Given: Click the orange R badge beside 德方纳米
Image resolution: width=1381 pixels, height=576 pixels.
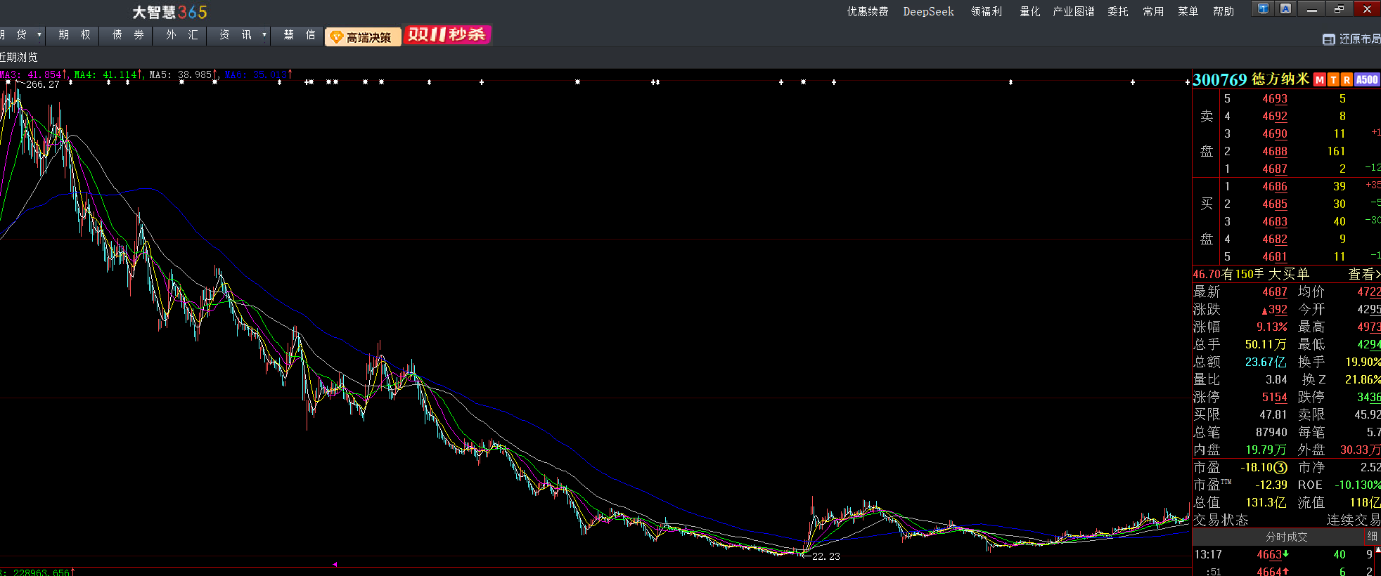Looking at the screenshot, I should pyautogui.click(x=1347, y=80).
